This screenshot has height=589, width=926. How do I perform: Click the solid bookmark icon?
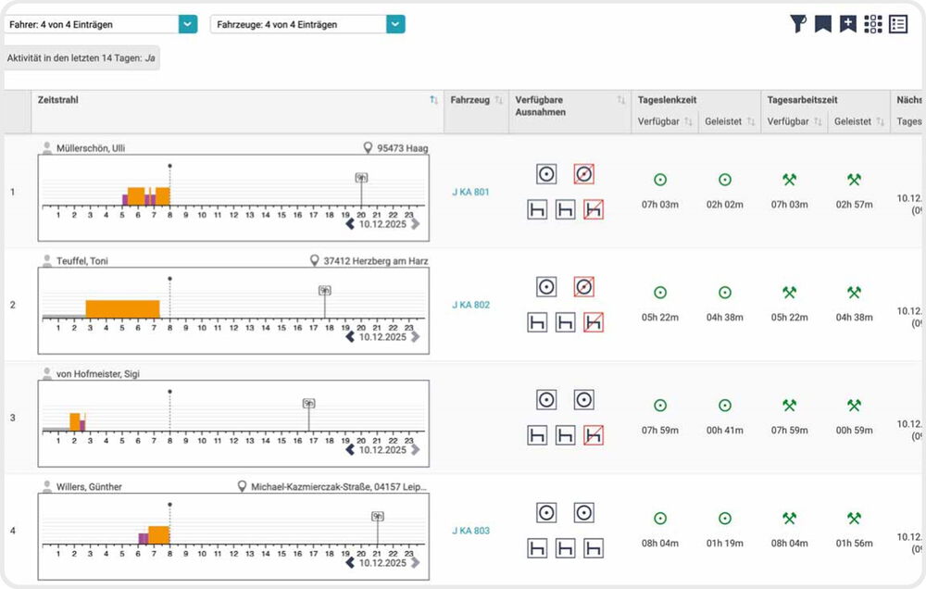pyautogui.click(x=822, y=25)
